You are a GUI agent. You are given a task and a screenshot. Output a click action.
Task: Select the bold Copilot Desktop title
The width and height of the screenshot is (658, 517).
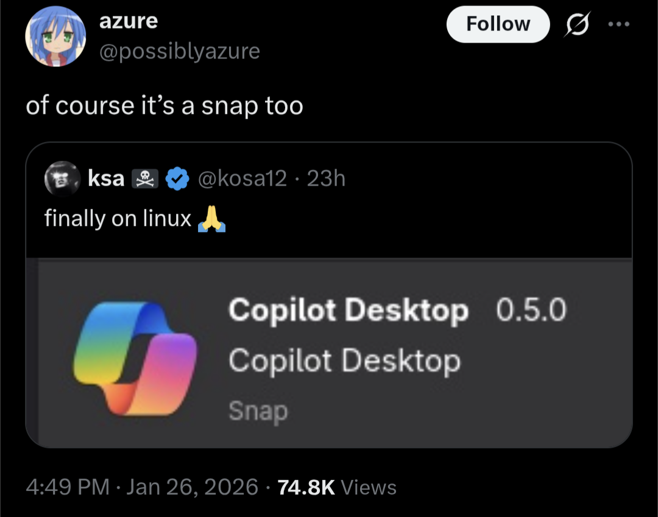[348, 311]
